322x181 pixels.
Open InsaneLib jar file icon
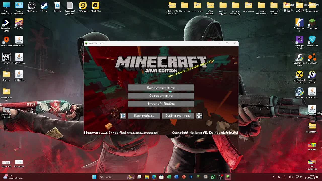312,93
